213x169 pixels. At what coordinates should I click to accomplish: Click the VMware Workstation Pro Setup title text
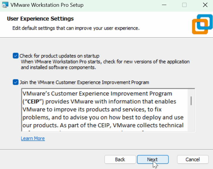pos(47,5)
